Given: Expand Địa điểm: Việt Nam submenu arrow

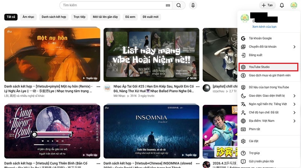Looking at the screenshot, I should [x=294, y=121].
